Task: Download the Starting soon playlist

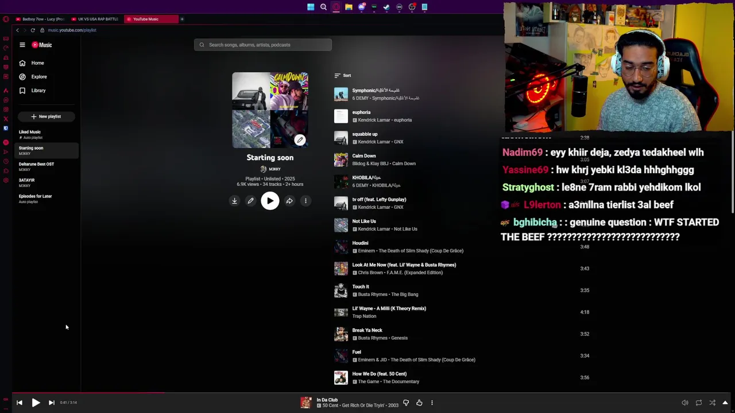Action: coord(234,201)
